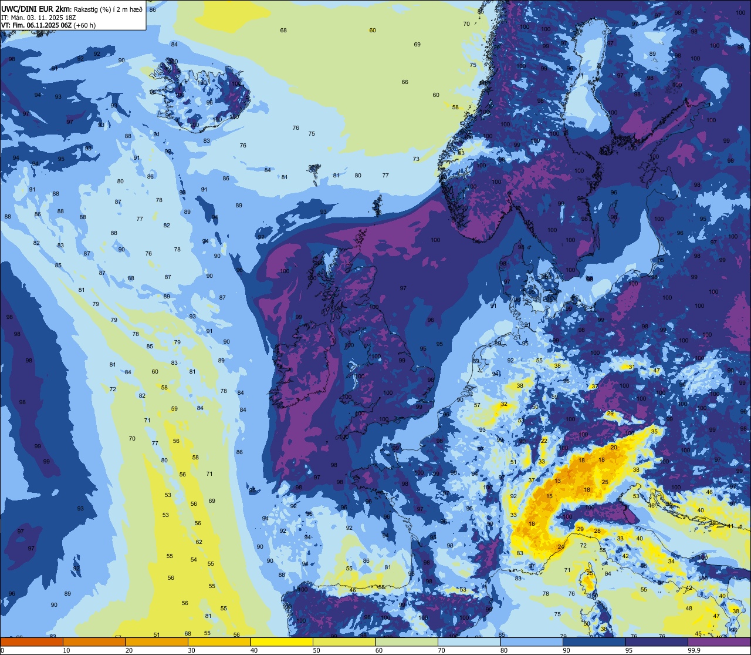The height and width of the screenshot is (655, 751).
Task: Click the 50–60 pale yellow legend swatch
Action: (x=344, y=641)
